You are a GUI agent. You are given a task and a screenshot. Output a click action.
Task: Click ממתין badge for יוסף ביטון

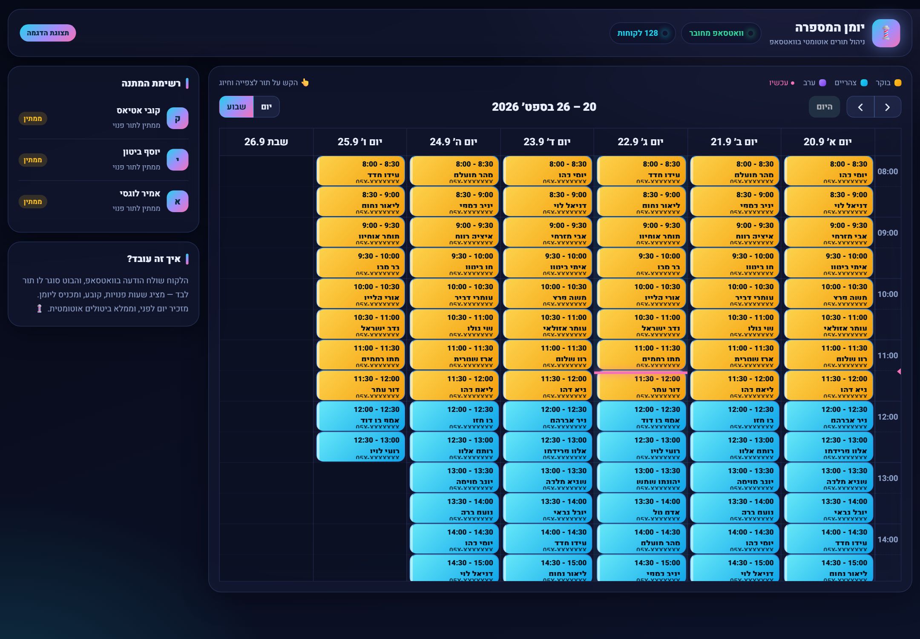(x=33, y=160)
